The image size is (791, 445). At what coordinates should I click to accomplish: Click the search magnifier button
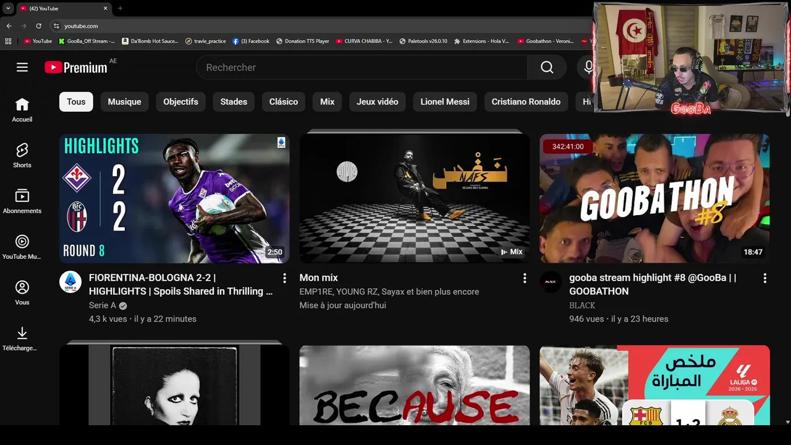point(547,67)
